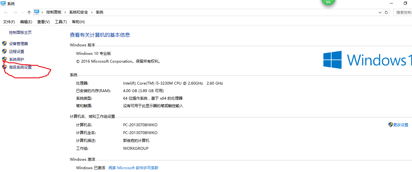The height and width of the screenshot is (172, 412).
Task: Open 系统保护 link
Action: (x=17, y=59)
